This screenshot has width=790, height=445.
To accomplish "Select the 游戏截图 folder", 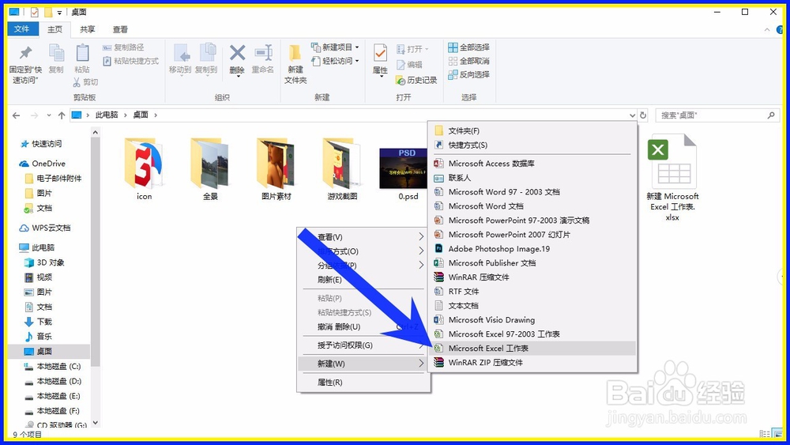I will (x=342, y=169).
